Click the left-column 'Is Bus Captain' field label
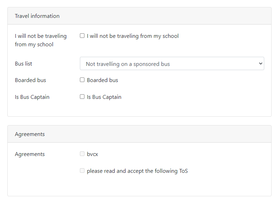This screenshot has height=204, width=280. 32,97
